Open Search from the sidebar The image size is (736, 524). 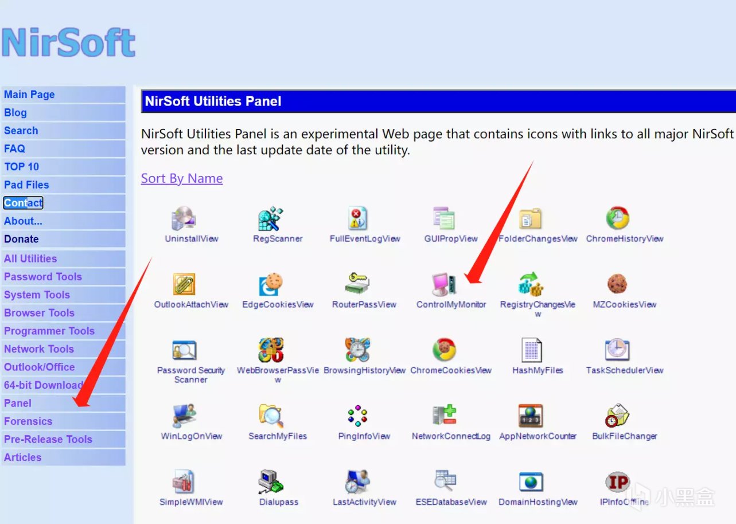coord(63,131)
